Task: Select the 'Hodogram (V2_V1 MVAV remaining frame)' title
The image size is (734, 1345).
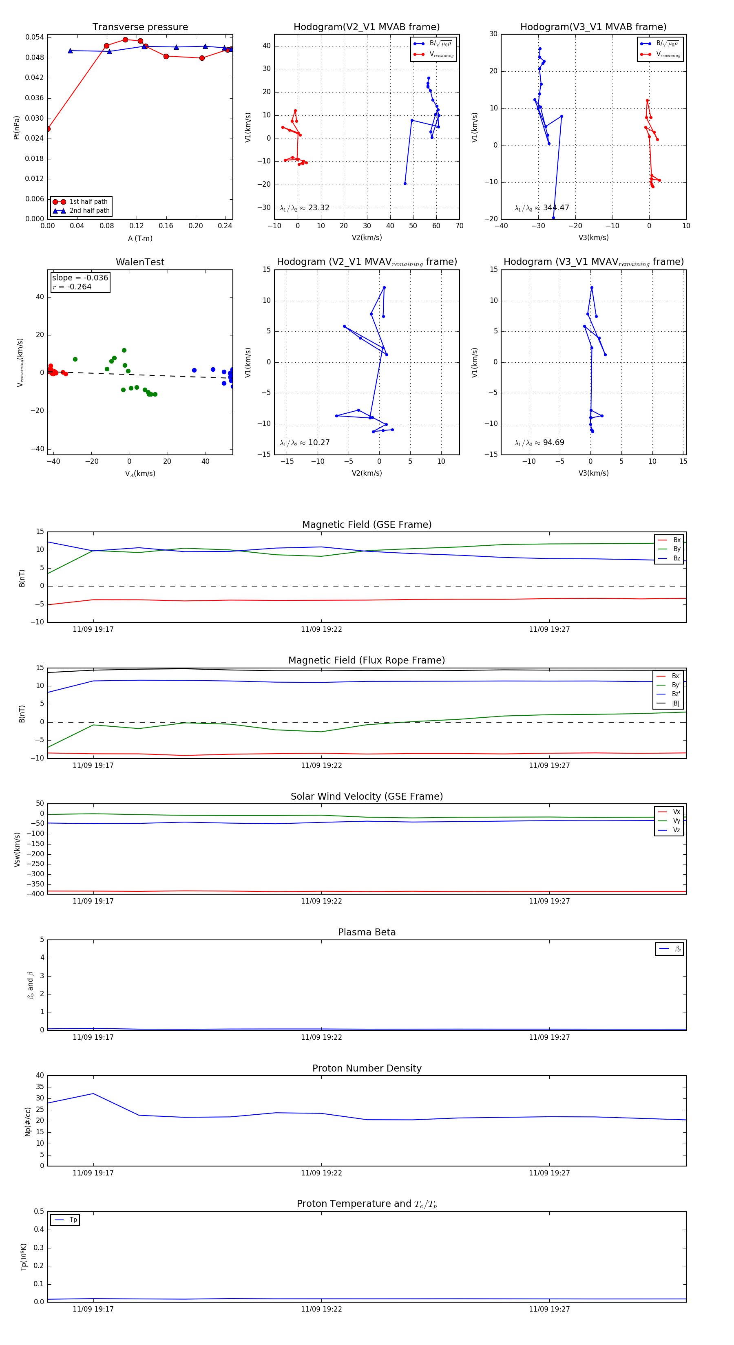Action: coord(367,262)
